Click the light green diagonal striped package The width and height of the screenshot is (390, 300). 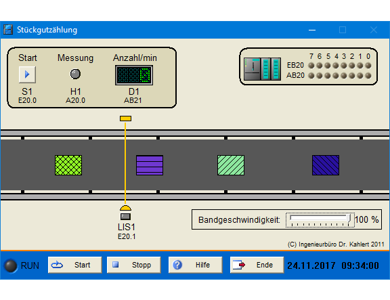(x=231, y=165)
